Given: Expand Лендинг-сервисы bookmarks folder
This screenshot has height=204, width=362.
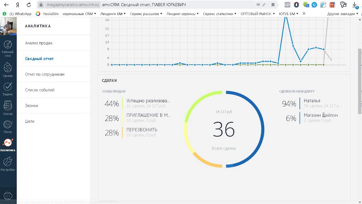Looking at the screenshot, I should pos(182,14).
